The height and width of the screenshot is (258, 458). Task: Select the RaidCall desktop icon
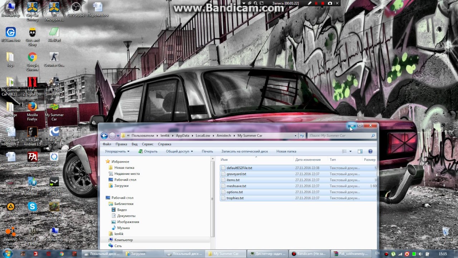54,134
